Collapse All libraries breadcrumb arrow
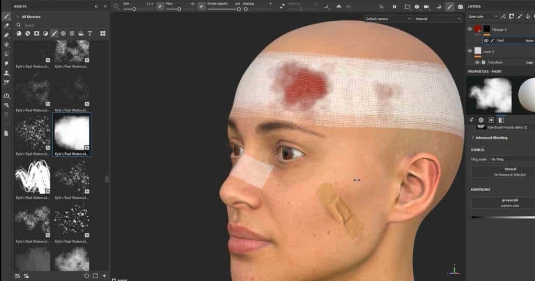Screen dimensions: 535x281 click(x=18, y=17)
